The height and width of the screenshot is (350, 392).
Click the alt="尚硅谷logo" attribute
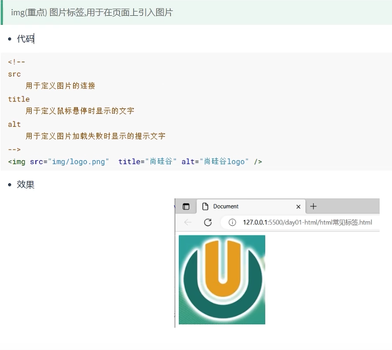pyautogui.click(x=215, y=162)
